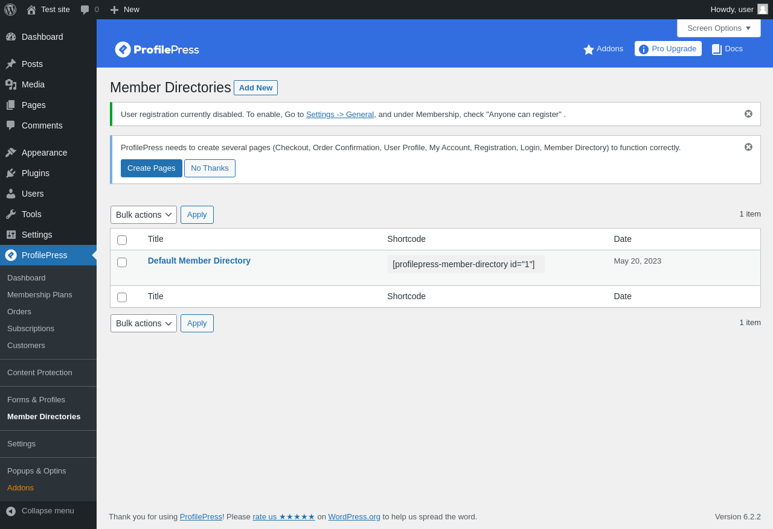This screenshot has height=529, width=773.
Task: Click the top Apply button
Action: (x=197, y=215)
